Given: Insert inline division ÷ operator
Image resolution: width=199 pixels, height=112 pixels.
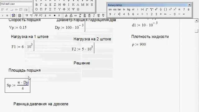Looking at the screenshot, I should click(x=142, y=14).
